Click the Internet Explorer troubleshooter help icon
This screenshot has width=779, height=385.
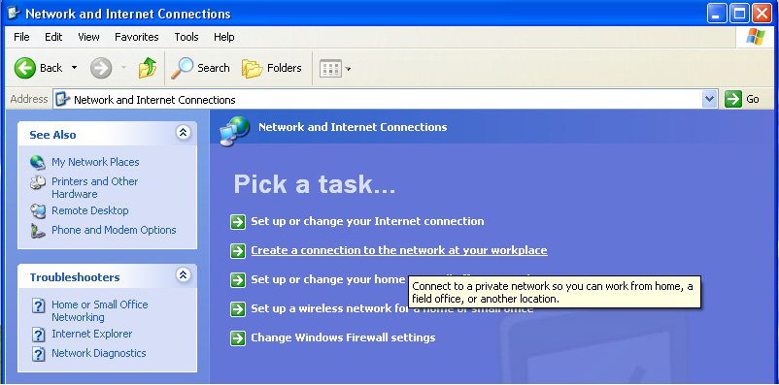38,335
